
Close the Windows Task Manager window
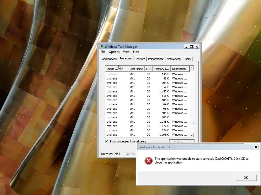click(197, 47)
